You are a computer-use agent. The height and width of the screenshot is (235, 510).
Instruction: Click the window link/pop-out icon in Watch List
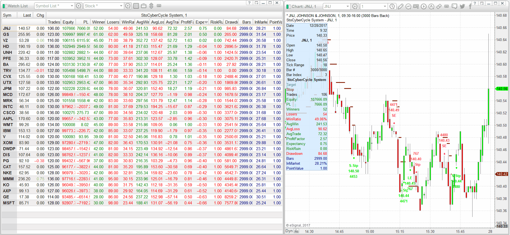(256, 3)
